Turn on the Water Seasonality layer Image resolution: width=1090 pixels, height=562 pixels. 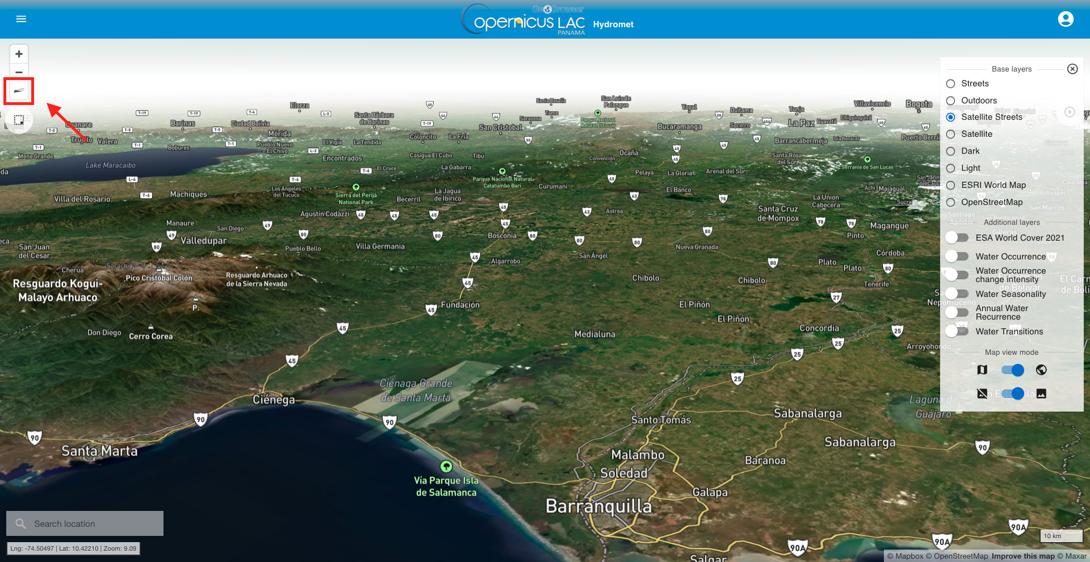[x=957, y=293]
